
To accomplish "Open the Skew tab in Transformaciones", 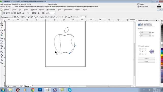I will tap(151, 25).
